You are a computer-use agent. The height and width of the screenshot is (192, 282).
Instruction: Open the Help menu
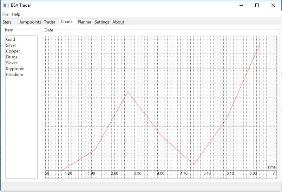pos(16,14)
